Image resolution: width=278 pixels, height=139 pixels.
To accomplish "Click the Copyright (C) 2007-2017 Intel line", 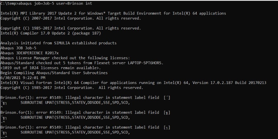I will (x=71, y=18).
